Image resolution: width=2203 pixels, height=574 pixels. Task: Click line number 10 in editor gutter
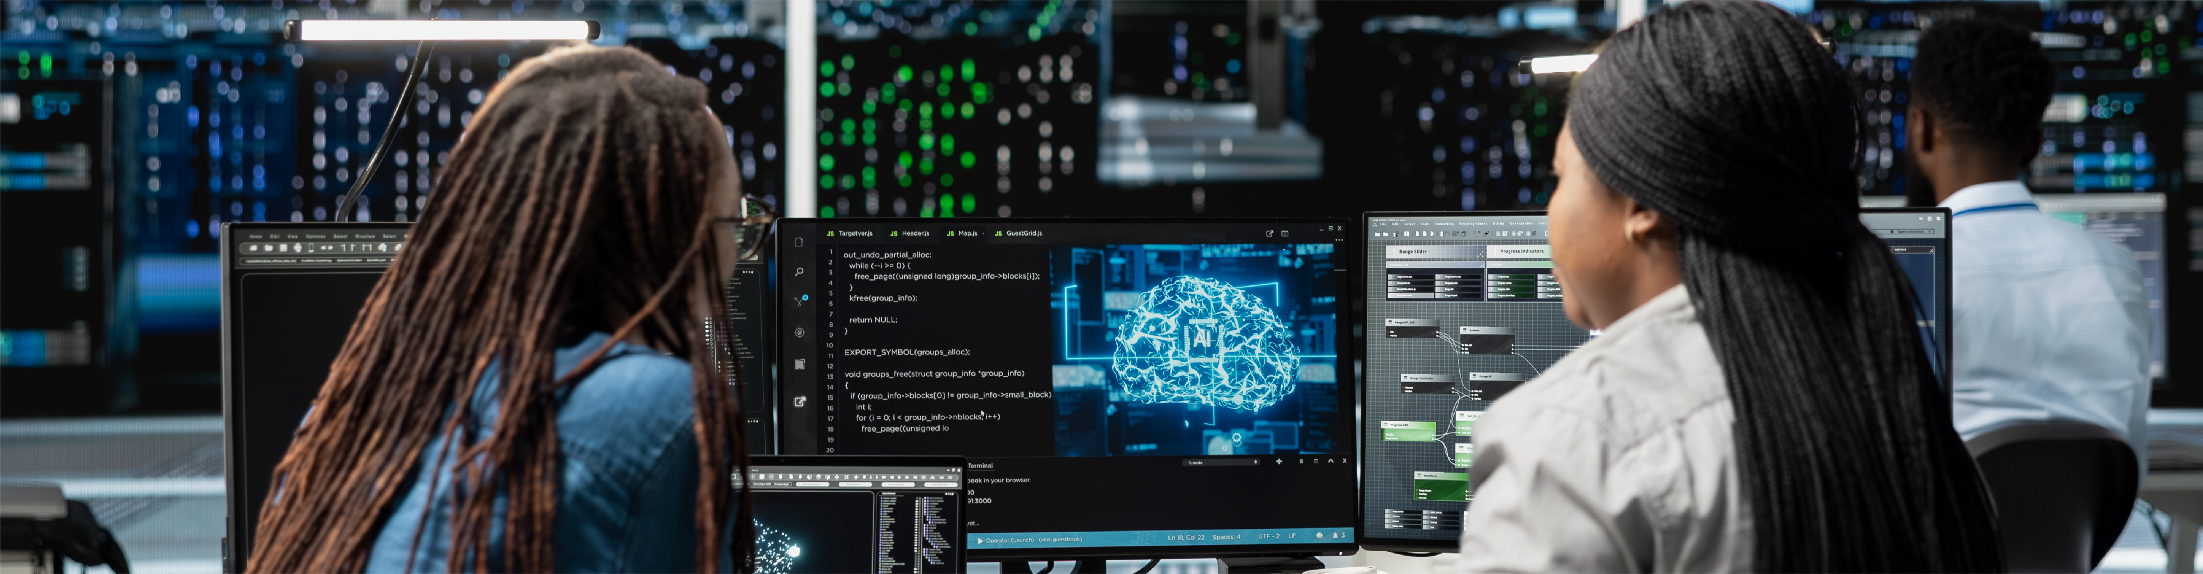pyautogui.click(x=830, y=345)
